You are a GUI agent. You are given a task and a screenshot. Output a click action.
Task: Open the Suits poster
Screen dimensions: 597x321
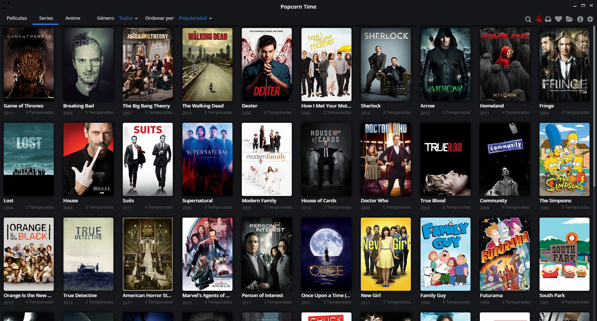tap(148, 159)
